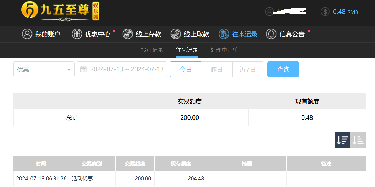Click the 查询 search button

[283, 70]
